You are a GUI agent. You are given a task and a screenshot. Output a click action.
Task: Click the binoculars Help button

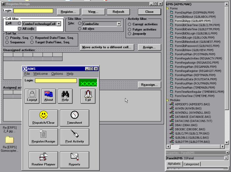click(x=65, y=96)
